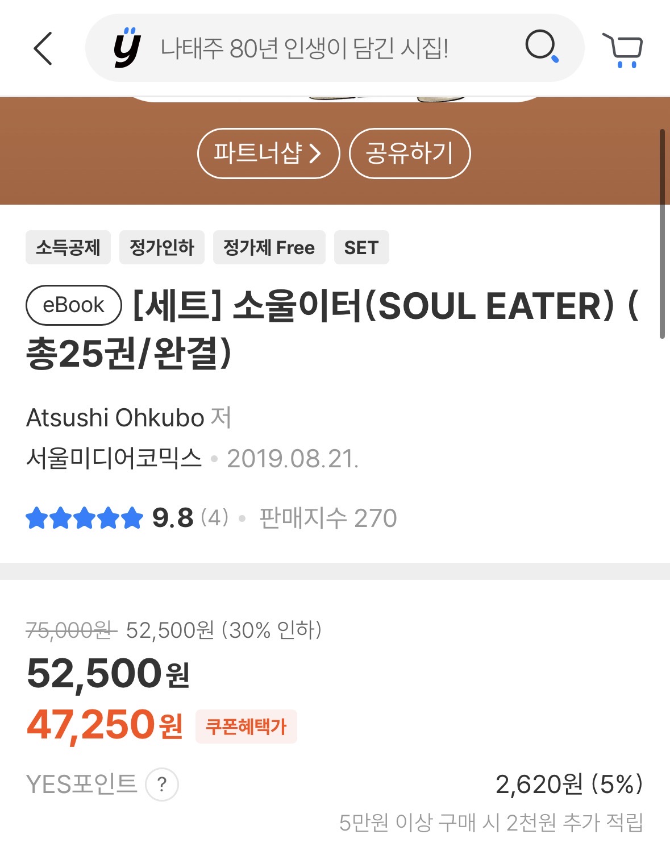Select the 소득공제 tag

(x=68, y=247)
